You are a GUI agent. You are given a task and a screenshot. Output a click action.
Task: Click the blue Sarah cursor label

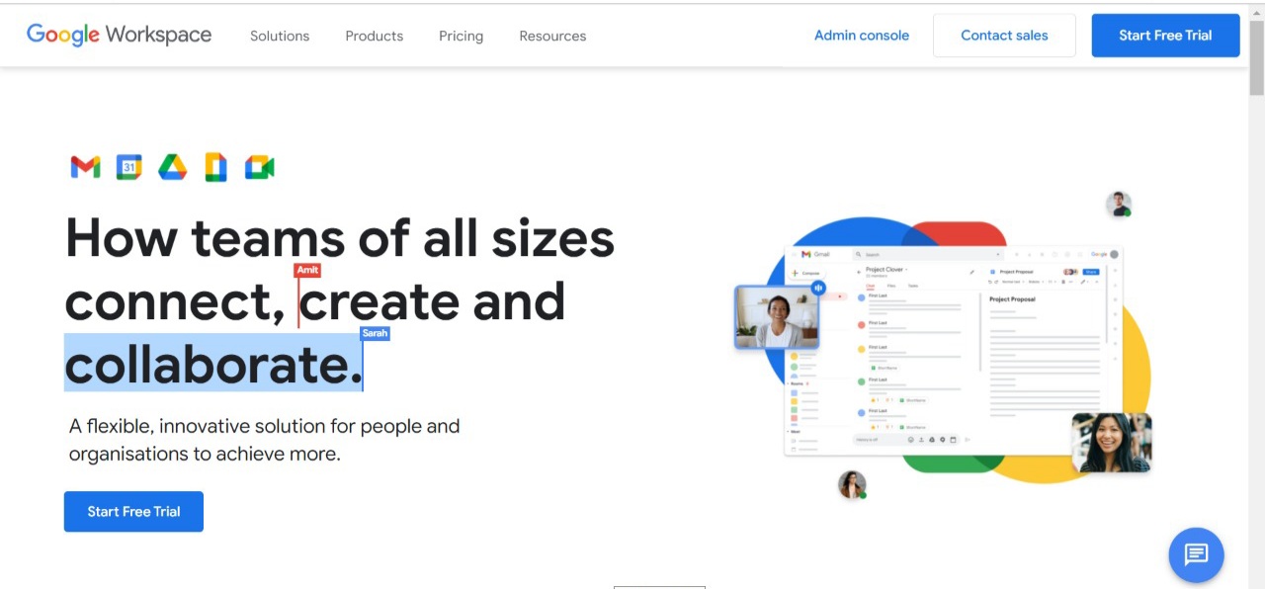(375, 333)
